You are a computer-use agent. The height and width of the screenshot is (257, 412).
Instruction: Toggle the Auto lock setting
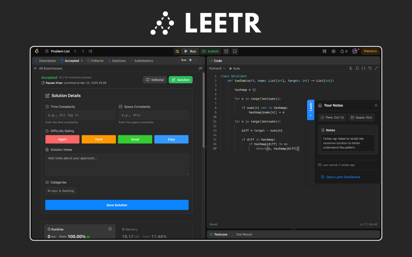point(234,68)
